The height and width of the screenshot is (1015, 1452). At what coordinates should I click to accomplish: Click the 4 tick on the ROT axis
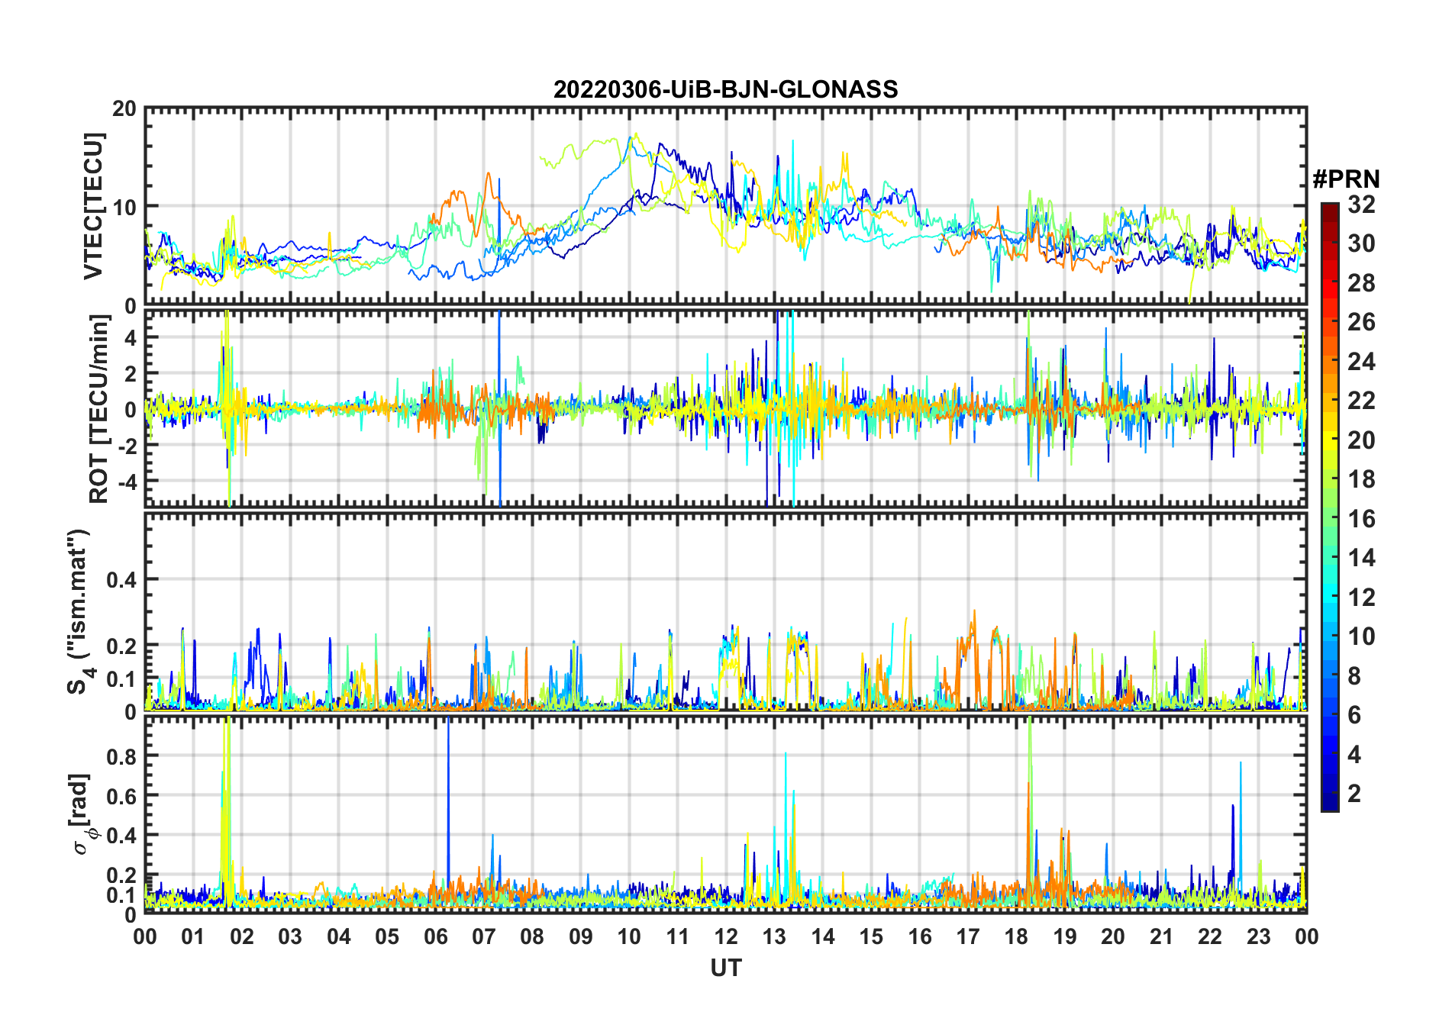click(x=131, y=337)
